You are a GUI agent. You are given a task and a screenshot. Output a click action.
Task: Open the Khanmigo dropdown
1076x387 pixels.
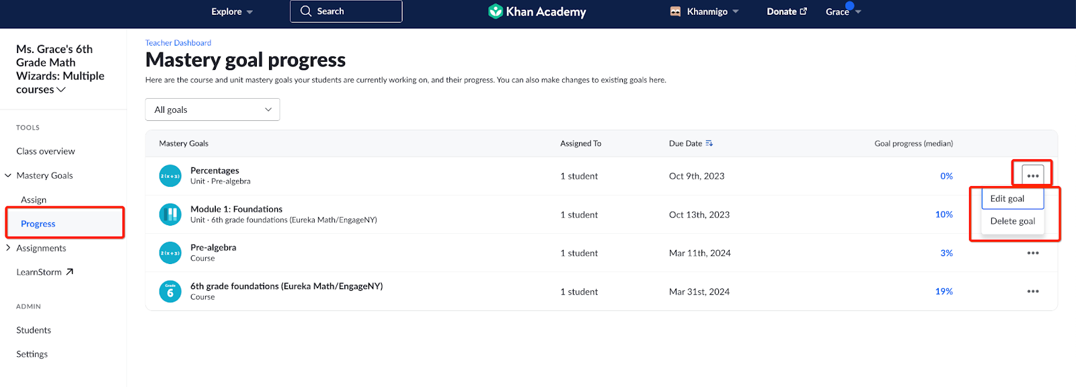coord(705,11)
